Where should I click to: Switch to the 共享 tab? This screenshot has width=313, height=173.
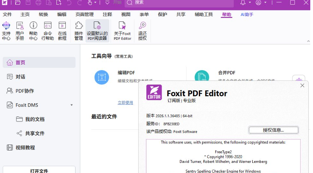click(181, 14)
